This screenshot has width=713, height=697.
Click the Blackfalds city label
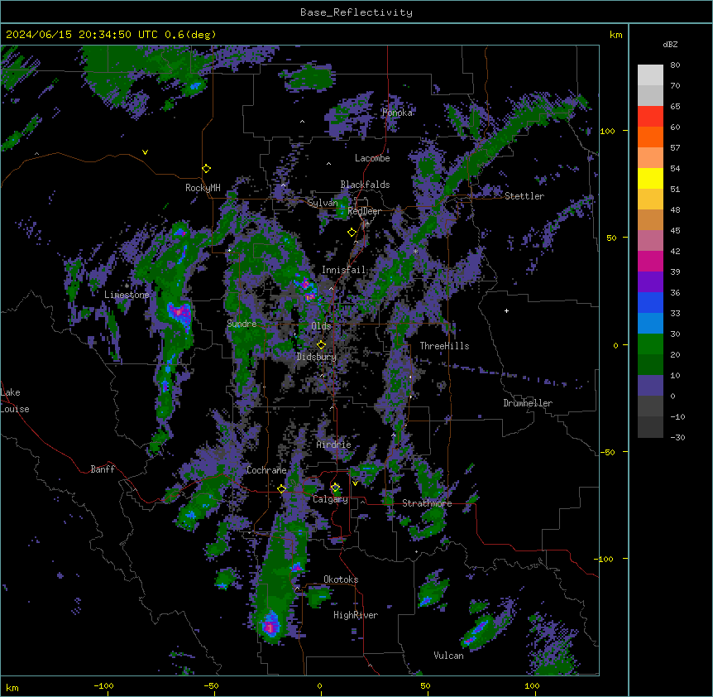365,185
